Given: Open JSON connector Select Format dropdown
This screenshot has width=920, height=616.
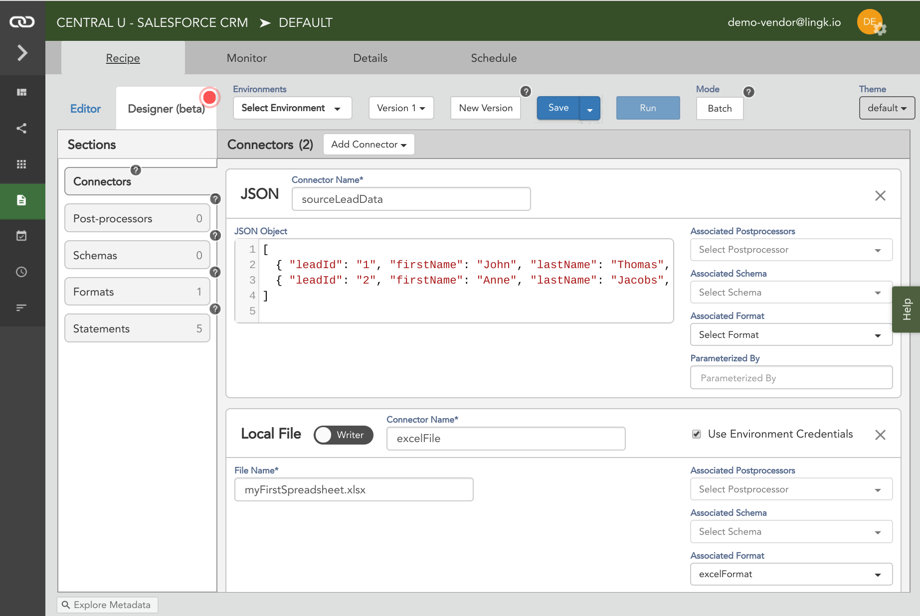Looking at the screenshot, I should tap(791, 335).
